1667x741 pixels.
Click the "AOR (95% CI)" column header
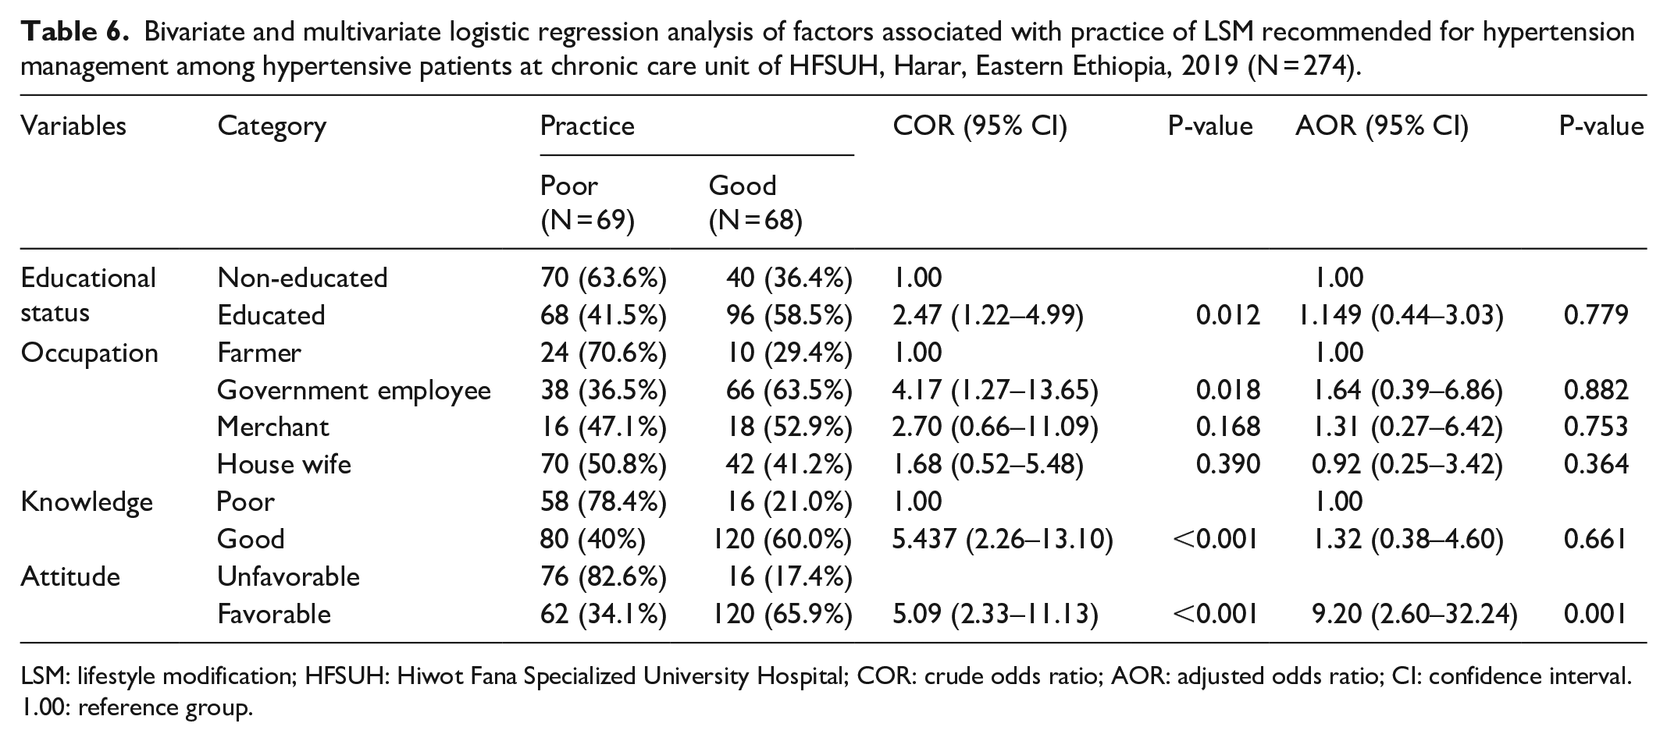coord(1381,126)
